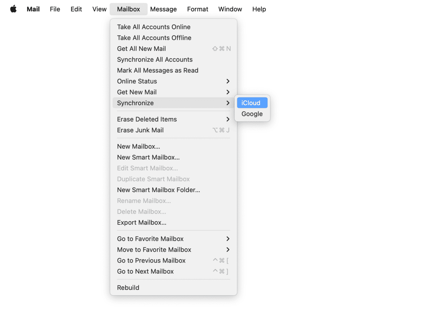
Task: Click Export Mailbox… entry
Action: point(142,222)
